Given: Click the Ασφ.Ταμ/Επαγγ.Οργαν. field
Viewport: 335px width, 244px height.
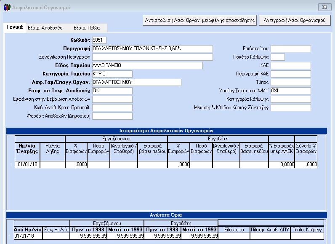Looking at the screenshot, I should pyautogui.click(x=136, y=82).
